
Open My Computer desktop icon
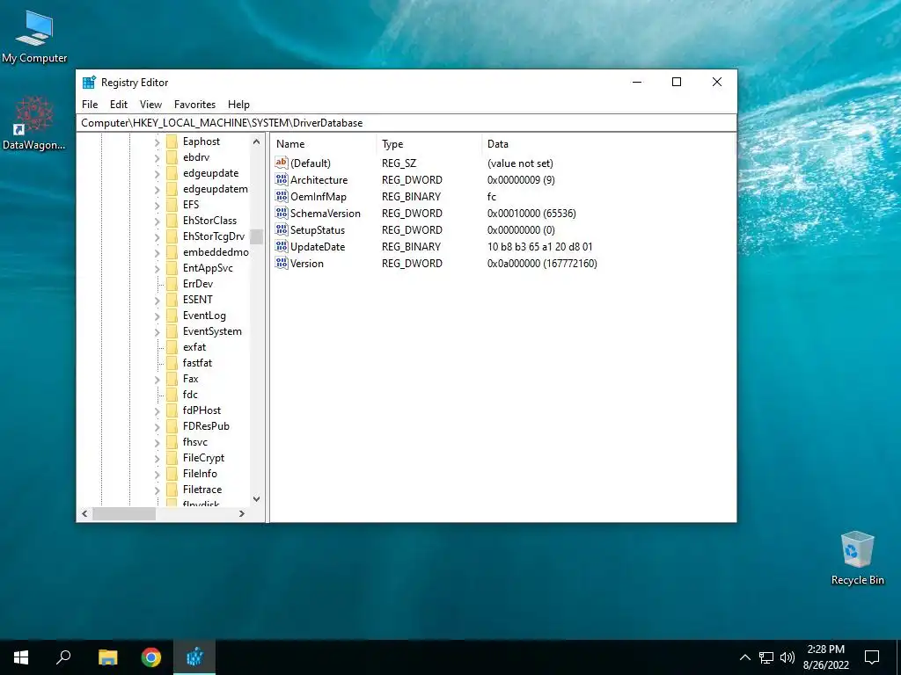click(34, 36)
